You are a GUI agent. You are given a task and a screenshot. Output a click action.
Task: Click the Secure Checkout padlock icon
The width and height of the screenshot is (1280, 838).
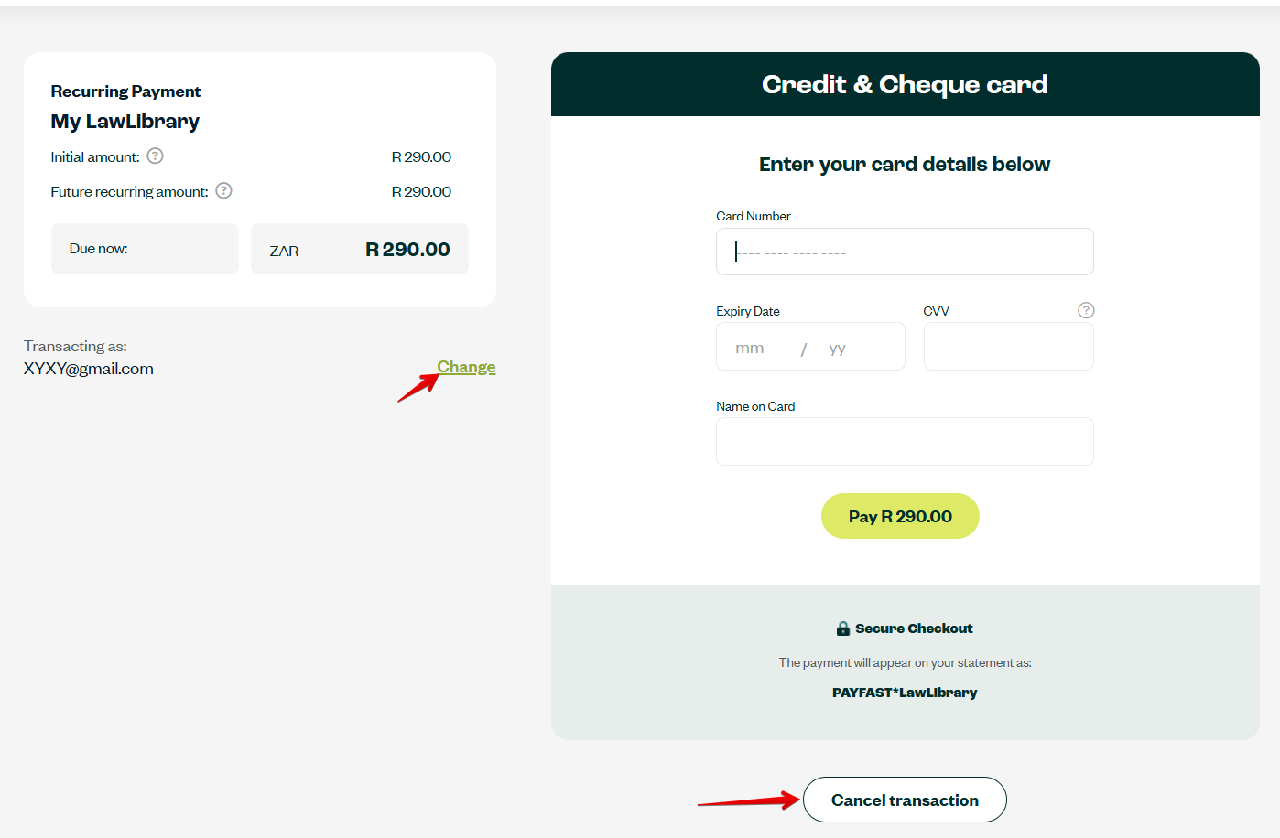[842, 628]
